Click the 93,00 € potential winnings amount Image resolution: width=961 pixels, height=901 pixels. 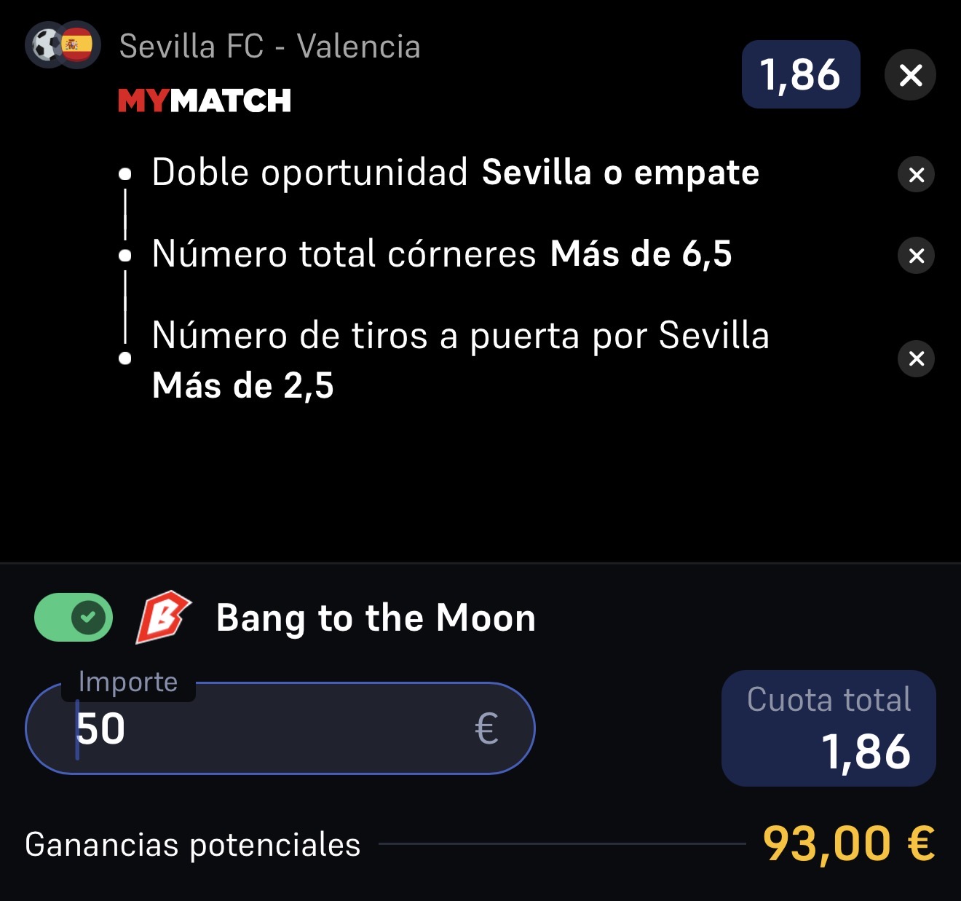pyautogui.click(x=849, y=844)
